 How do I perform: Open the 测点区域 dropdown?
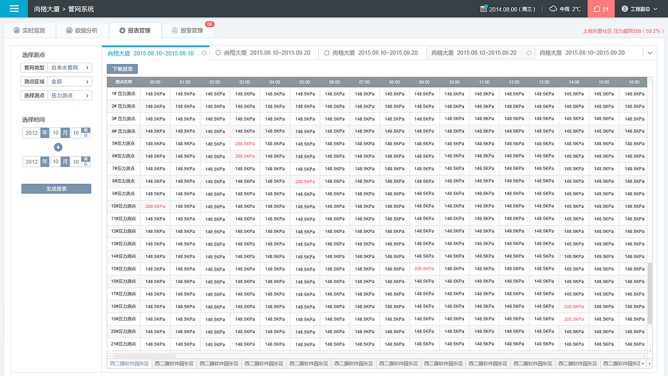point(57,81)
